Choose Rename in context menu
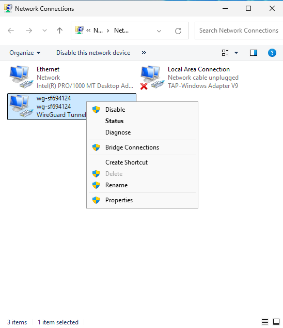283x328 pixels. (142, 185)
